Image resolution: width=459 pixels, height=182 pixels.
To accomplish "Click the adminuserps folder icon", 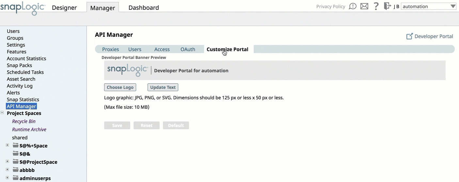I will coord(16,178).
